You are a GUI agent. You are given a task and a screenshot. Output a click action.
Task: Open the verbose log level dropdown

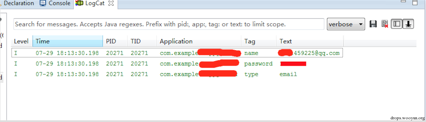pos(346,24)
